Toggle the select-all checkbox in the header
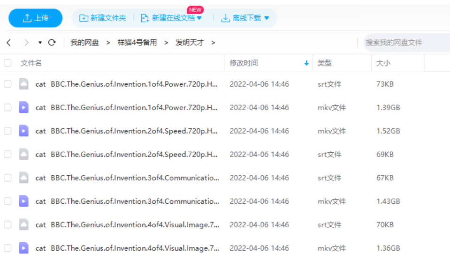 8,63
